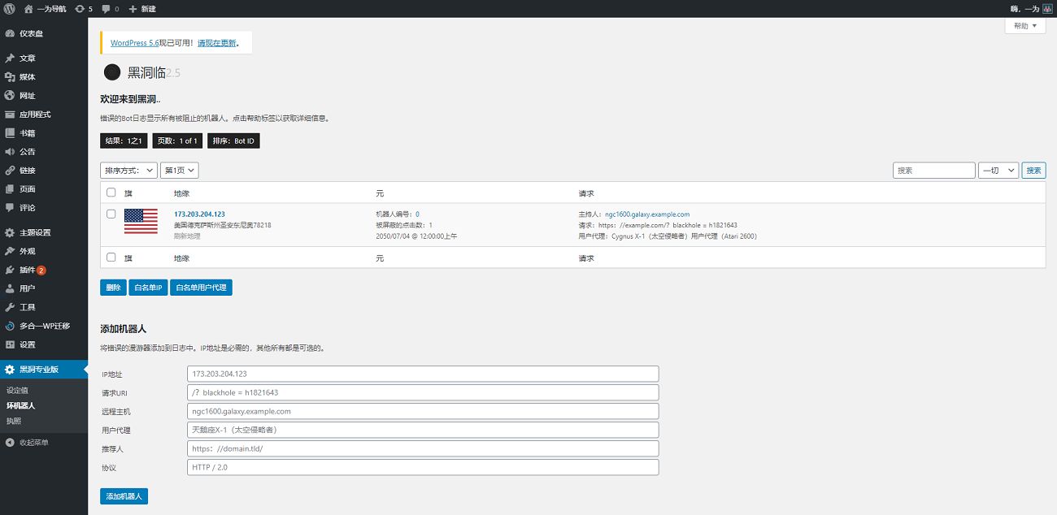Check the box for bot 173.203.204.123
Viewport: 1057px width, 515px height.
[111, 214]
